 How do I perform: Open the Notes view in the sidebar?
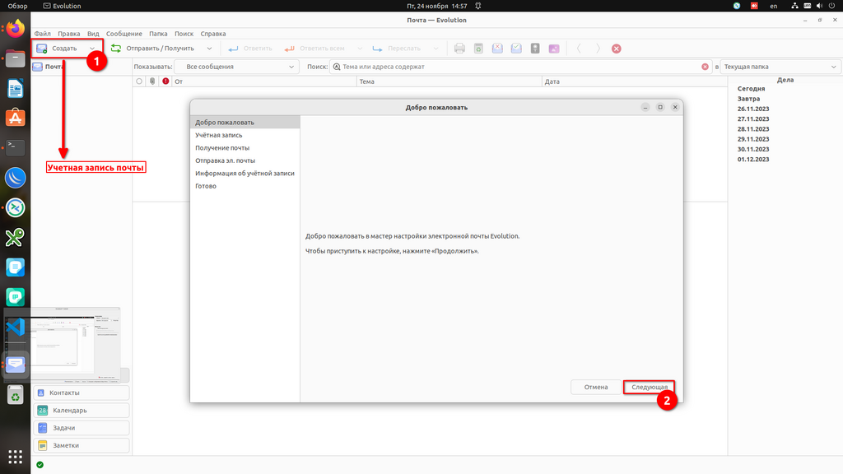[82, 445]
